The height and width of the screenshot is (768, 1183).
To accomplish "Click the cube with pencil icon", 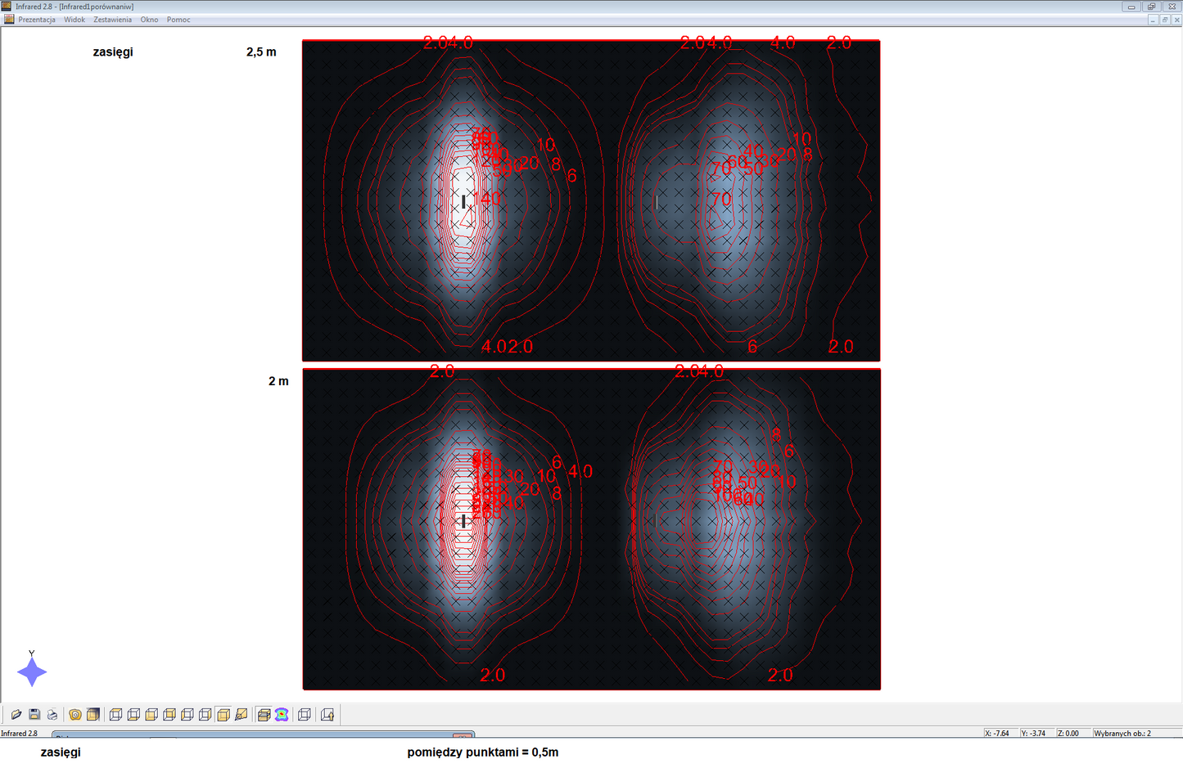I will tap(241, 715).
